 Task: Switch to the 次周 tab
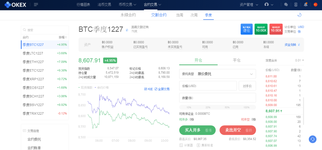tap(194, 15)
